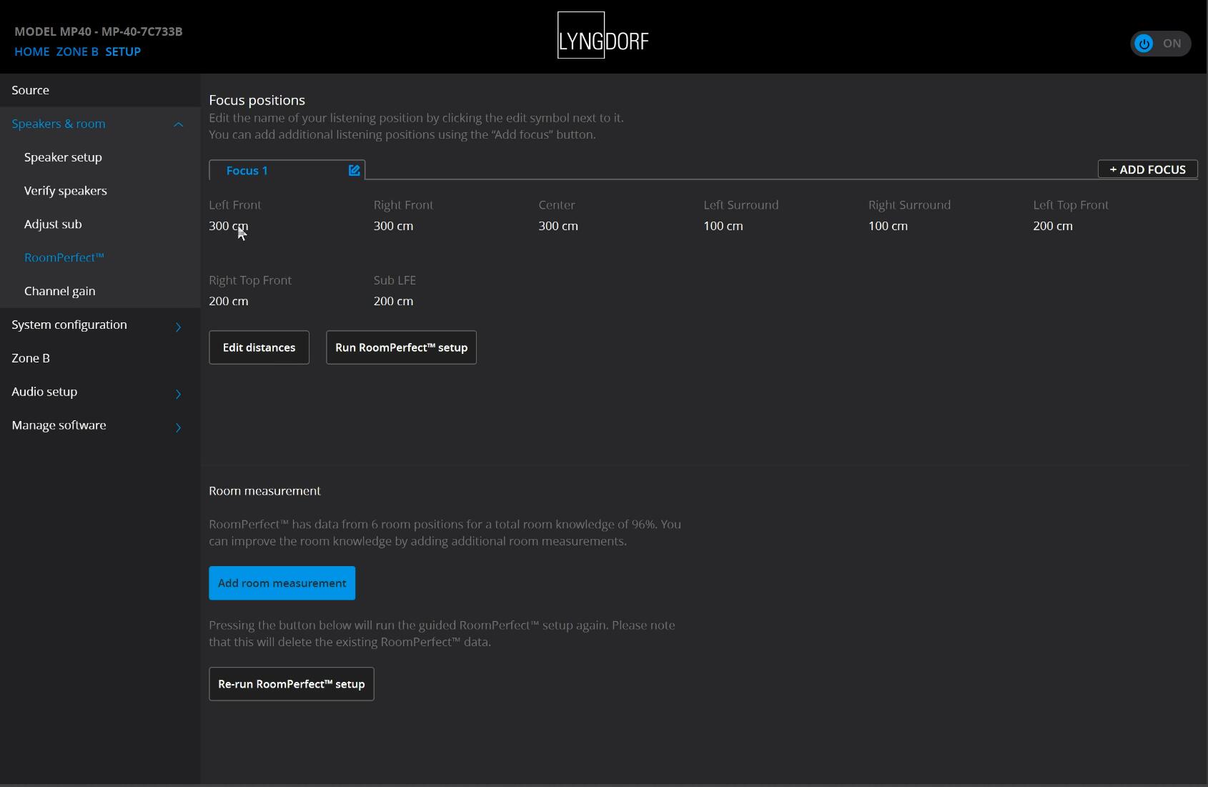
Task: Expand the Audio setup chevron
Action: pyautogui.click(x=178, y=394)
